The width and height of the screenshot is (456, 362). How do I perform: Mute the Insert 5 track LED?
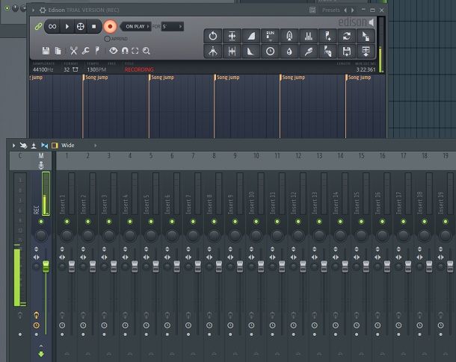[x=151, y=222]
